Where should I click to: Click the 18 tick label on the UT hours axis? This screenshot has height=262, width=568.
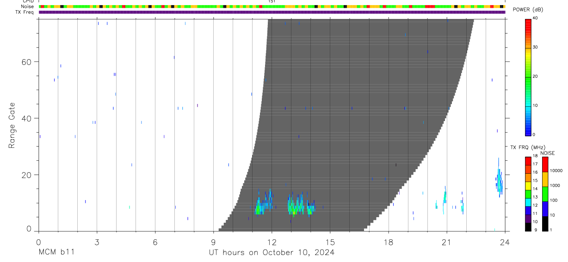coord(388,242)
